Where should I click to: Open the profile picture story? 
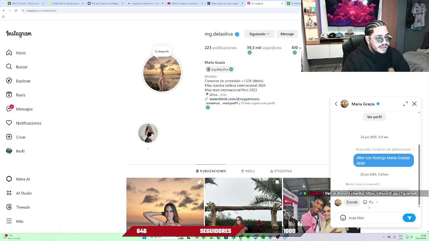(162, 73)
